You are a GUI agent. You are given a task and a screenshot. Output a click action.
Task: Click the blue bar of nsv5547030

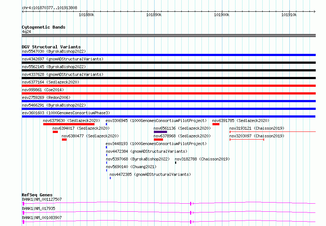[x=168, y=55]
